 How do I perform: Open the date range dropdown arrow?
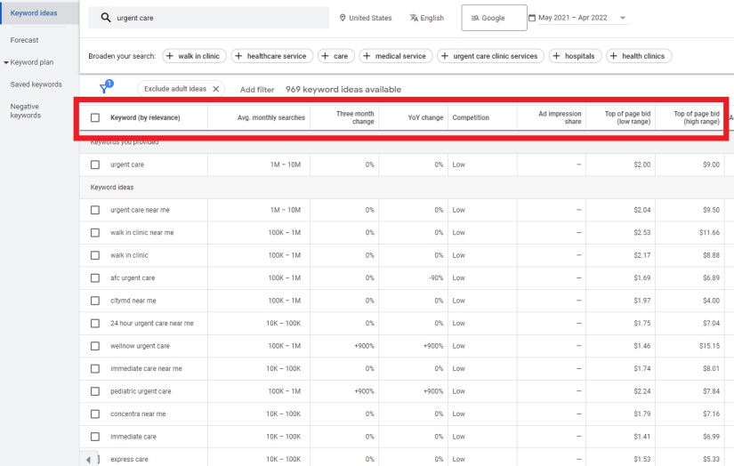point(623,18)
